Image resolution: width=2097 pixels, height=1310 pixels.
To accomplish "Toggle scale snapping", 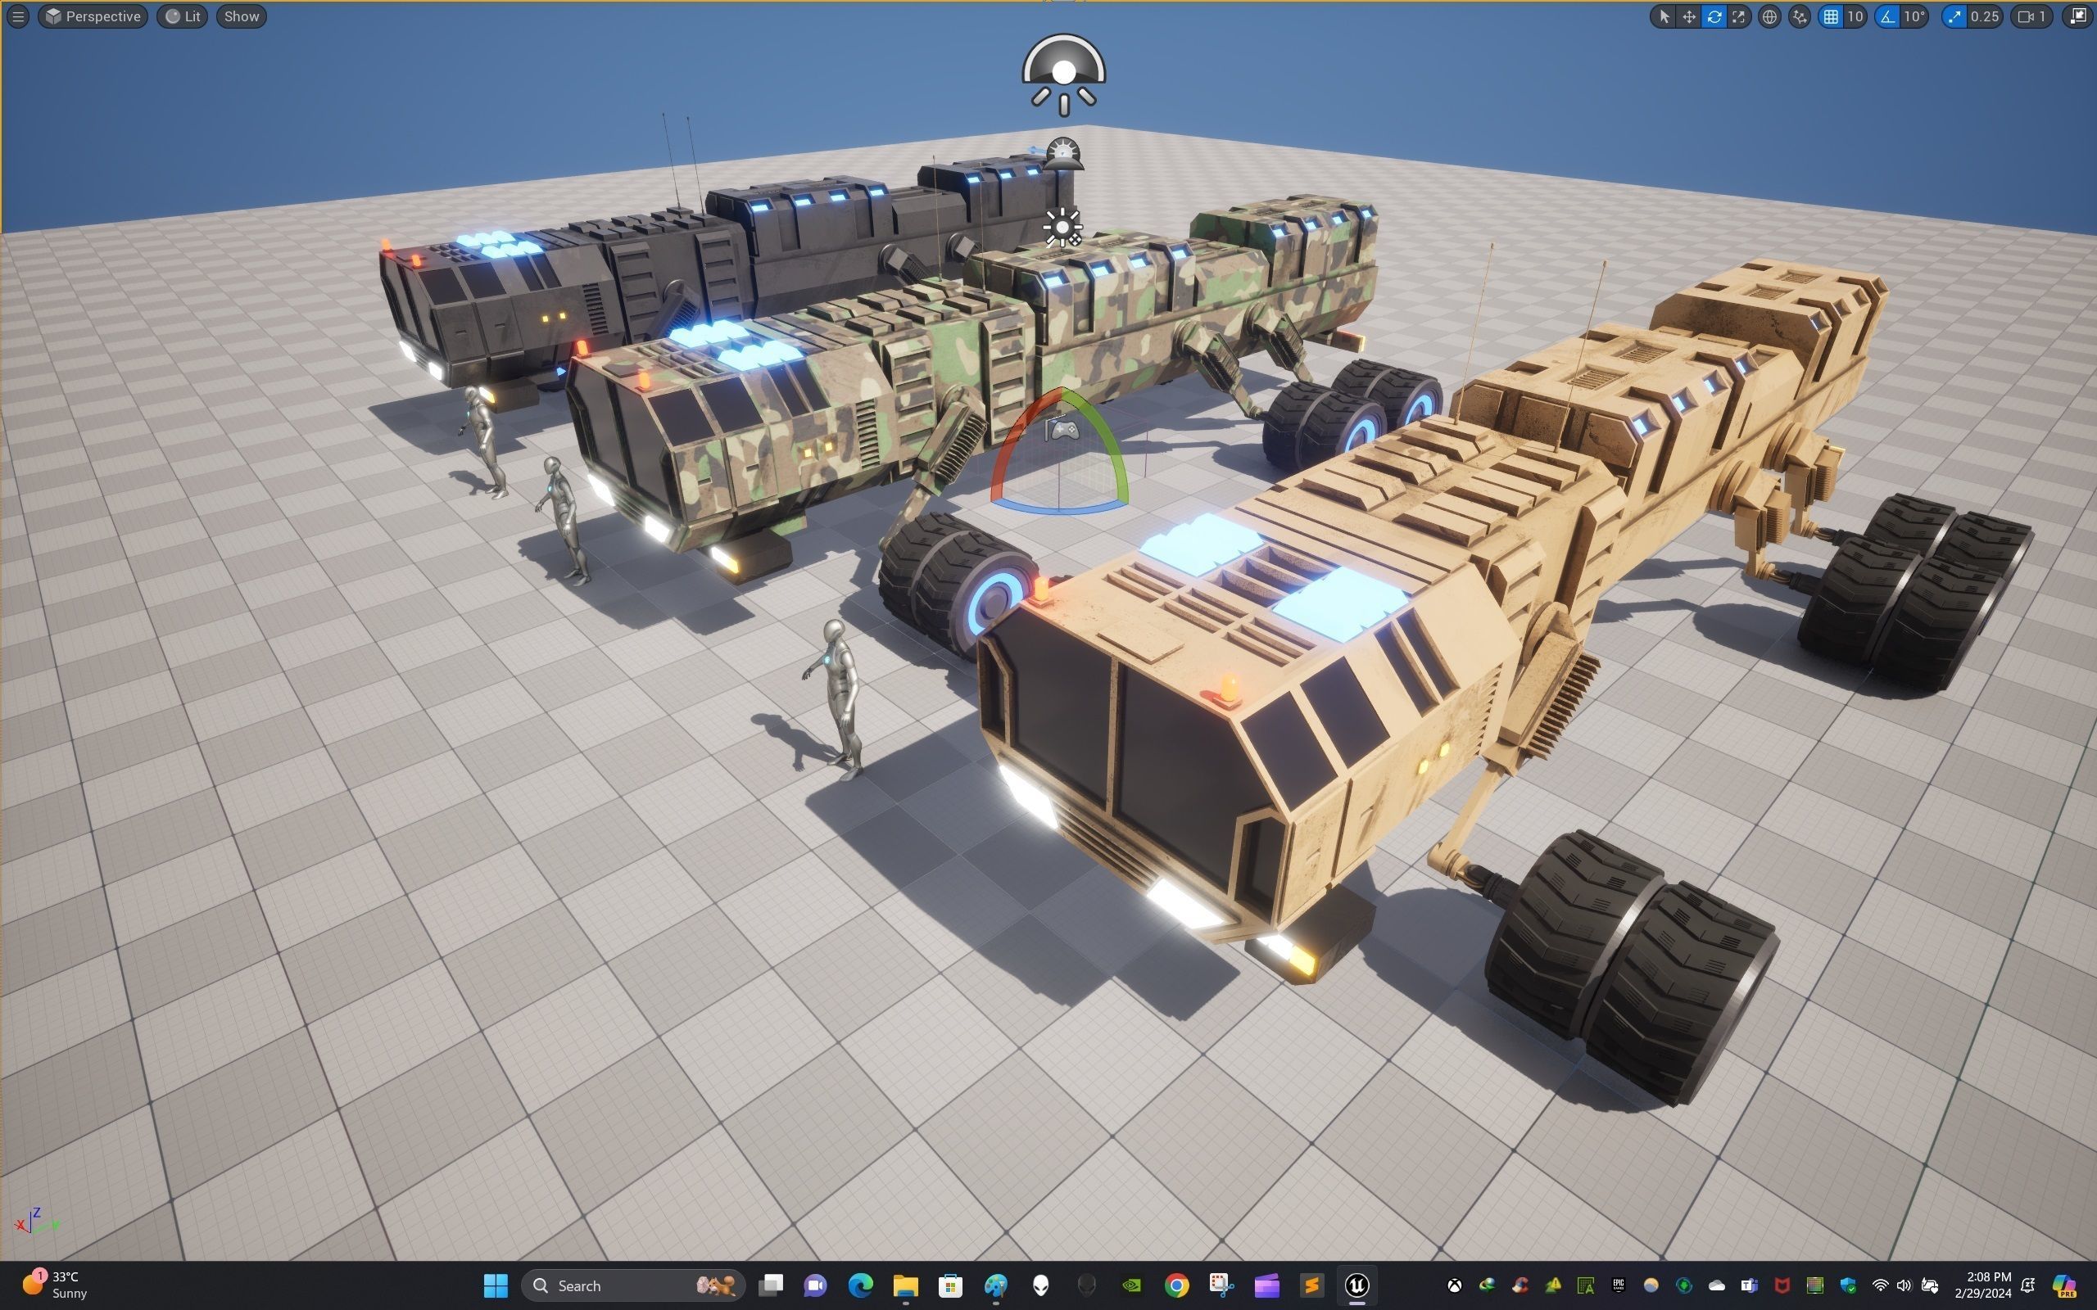I will [1954, 16].
